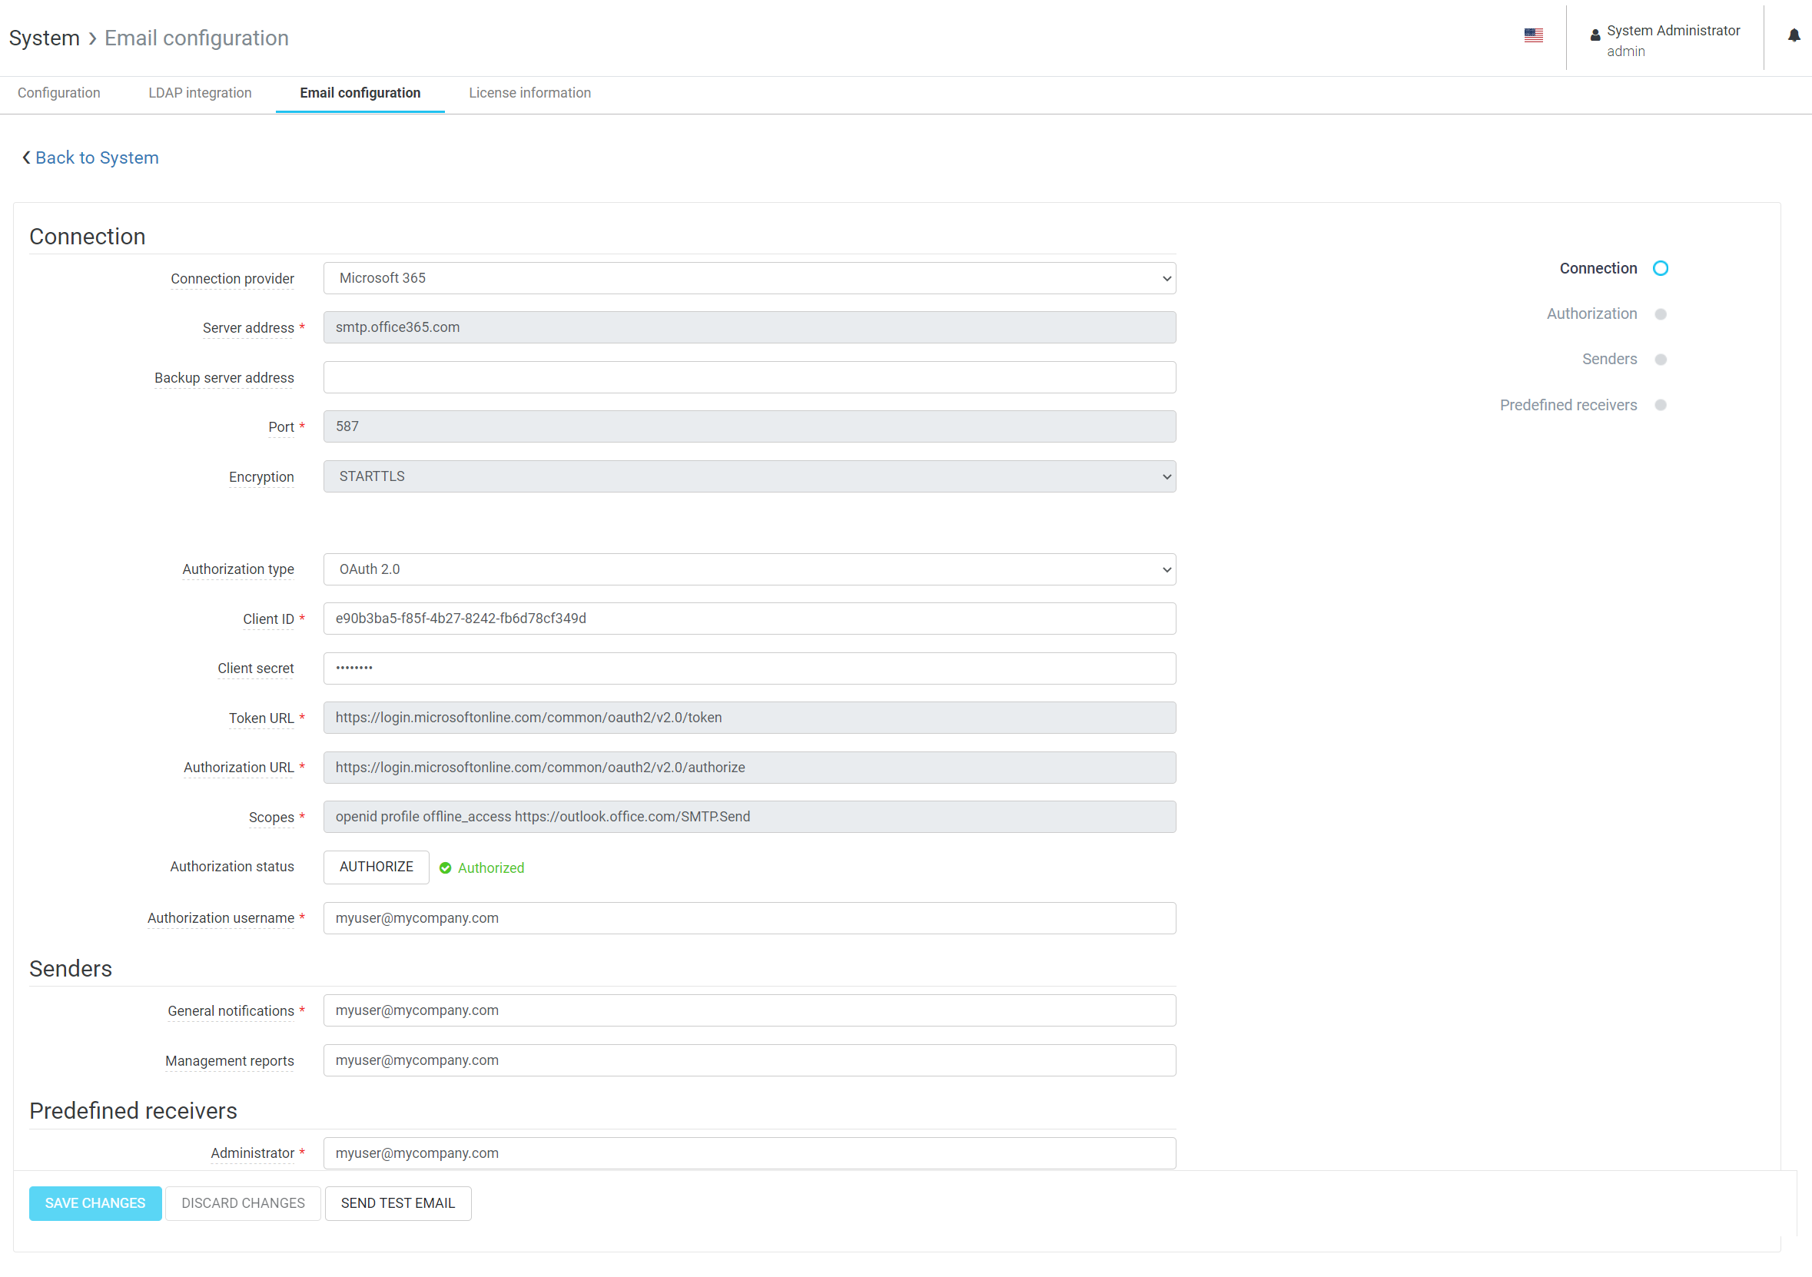Open the notifications bell icon
This screenshot has height=1277, width=1812.
pyautogui.click(x=1793, y=35)
